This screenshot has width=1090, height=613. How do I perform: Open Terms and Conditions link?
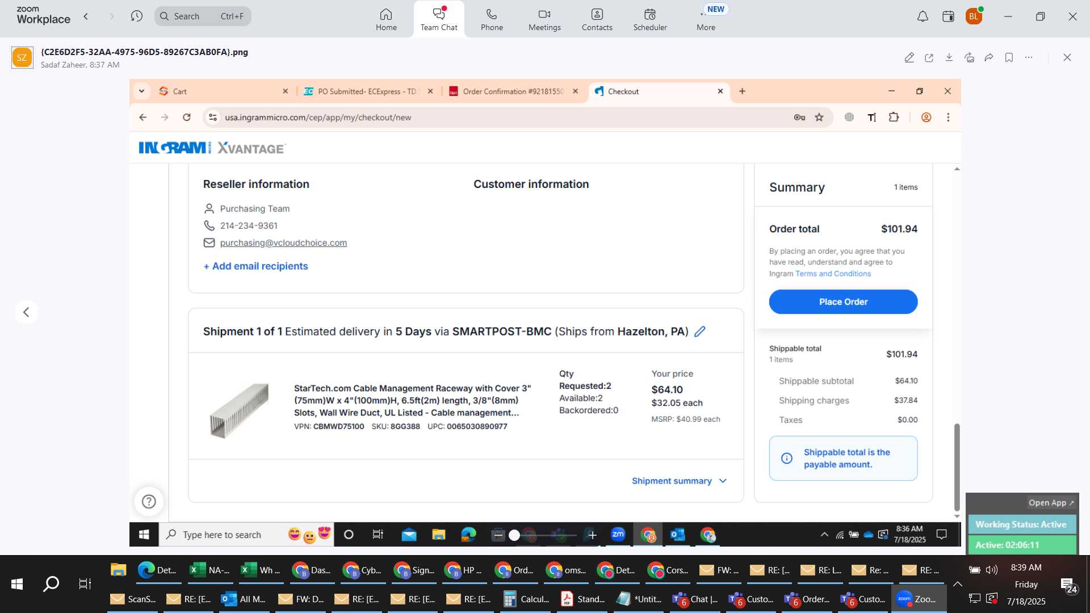click(833, 274)
